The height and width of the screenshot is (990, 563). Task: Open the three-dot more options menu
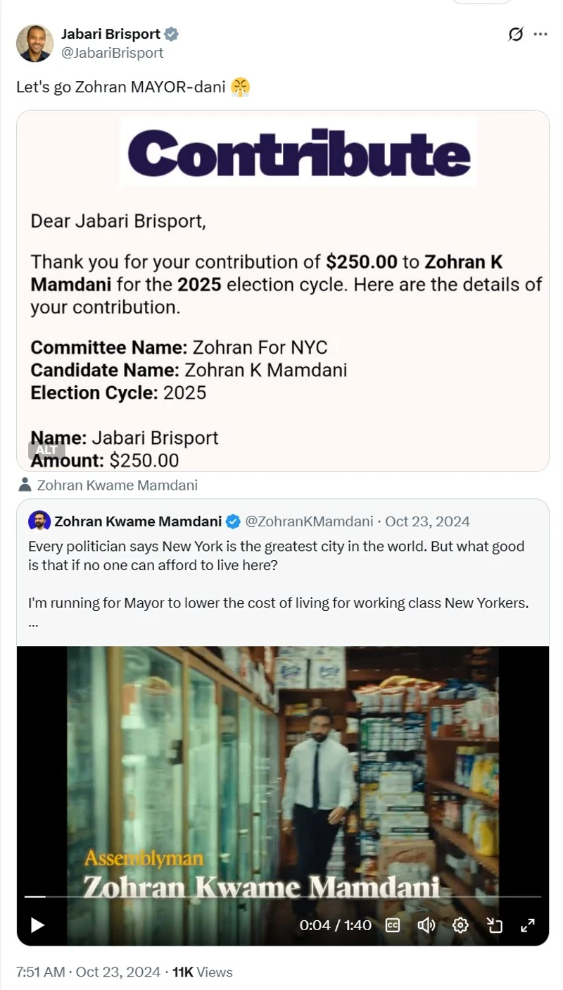(x=540, y=34)
